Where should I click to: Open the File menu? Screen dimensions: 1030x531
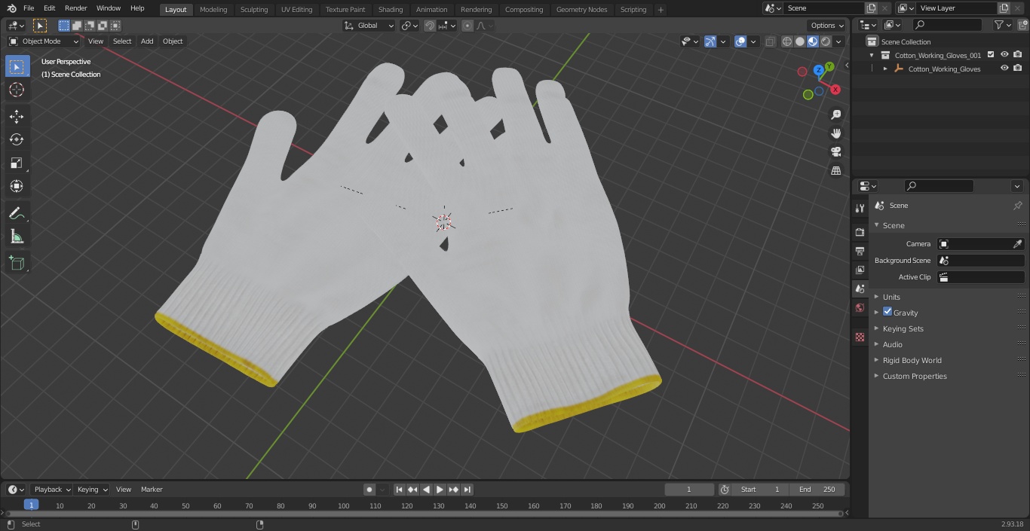point(29,8)
